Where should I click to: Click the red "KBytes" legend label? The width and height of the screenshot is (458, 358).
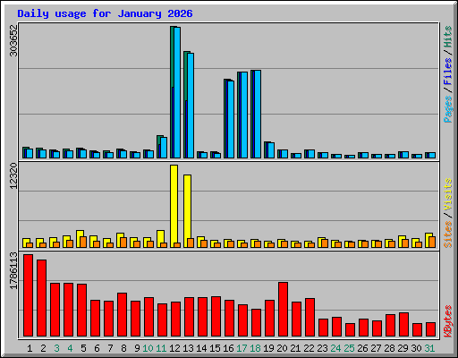pos(448,321)
